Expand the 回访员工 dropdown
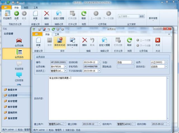Viewport: 179px width, 133px height. tap(65, 71)
